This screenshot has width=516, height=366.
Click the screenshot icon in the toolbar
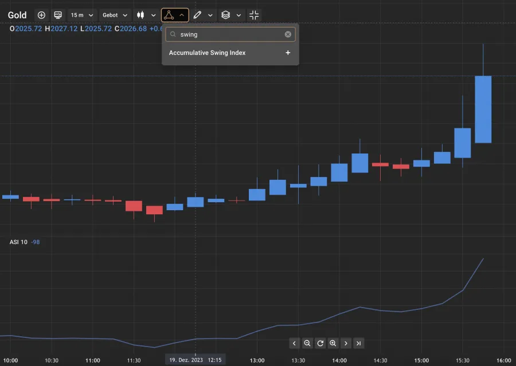(57, 15)
